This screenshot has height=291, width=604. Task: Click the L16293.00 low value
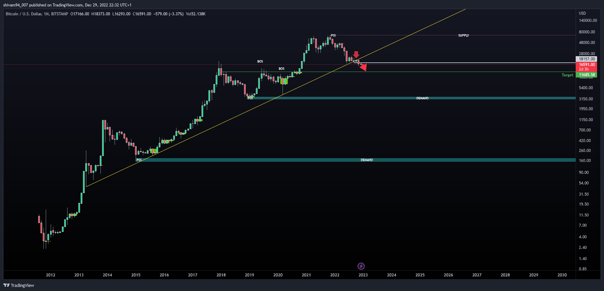122,14
